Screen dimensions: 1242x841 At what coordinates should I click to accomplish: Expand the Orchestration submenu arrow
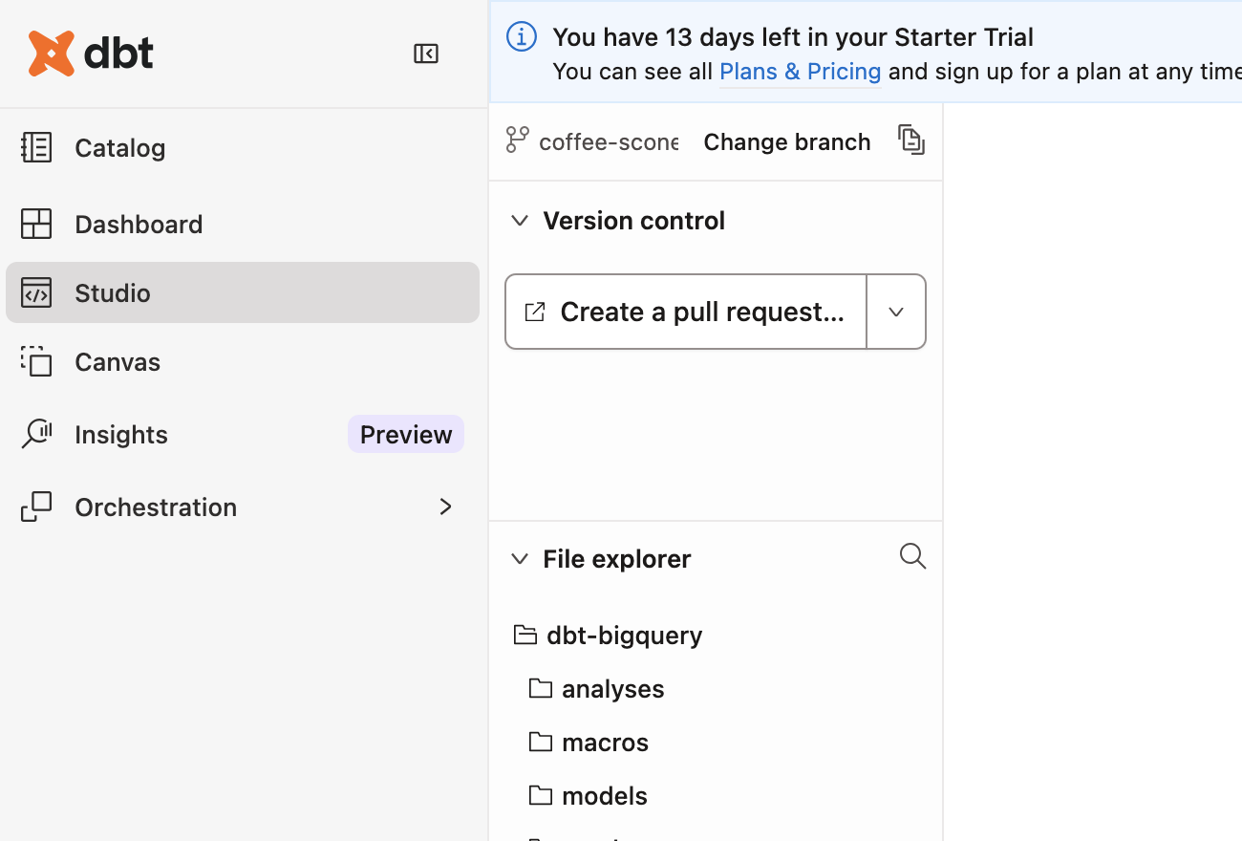pos(445,507)
